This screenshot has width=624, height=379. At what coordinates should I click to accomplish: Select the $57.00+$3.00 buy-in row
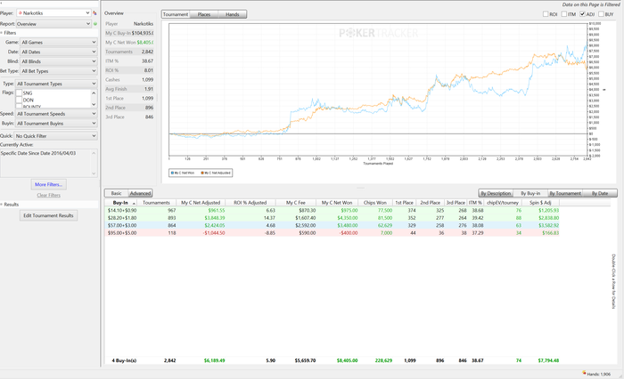click(x=333, y=225)
